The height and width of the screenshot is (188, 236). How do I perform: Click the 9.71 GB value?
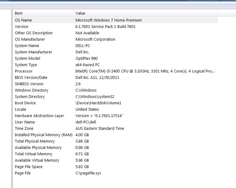coord(82,154)
